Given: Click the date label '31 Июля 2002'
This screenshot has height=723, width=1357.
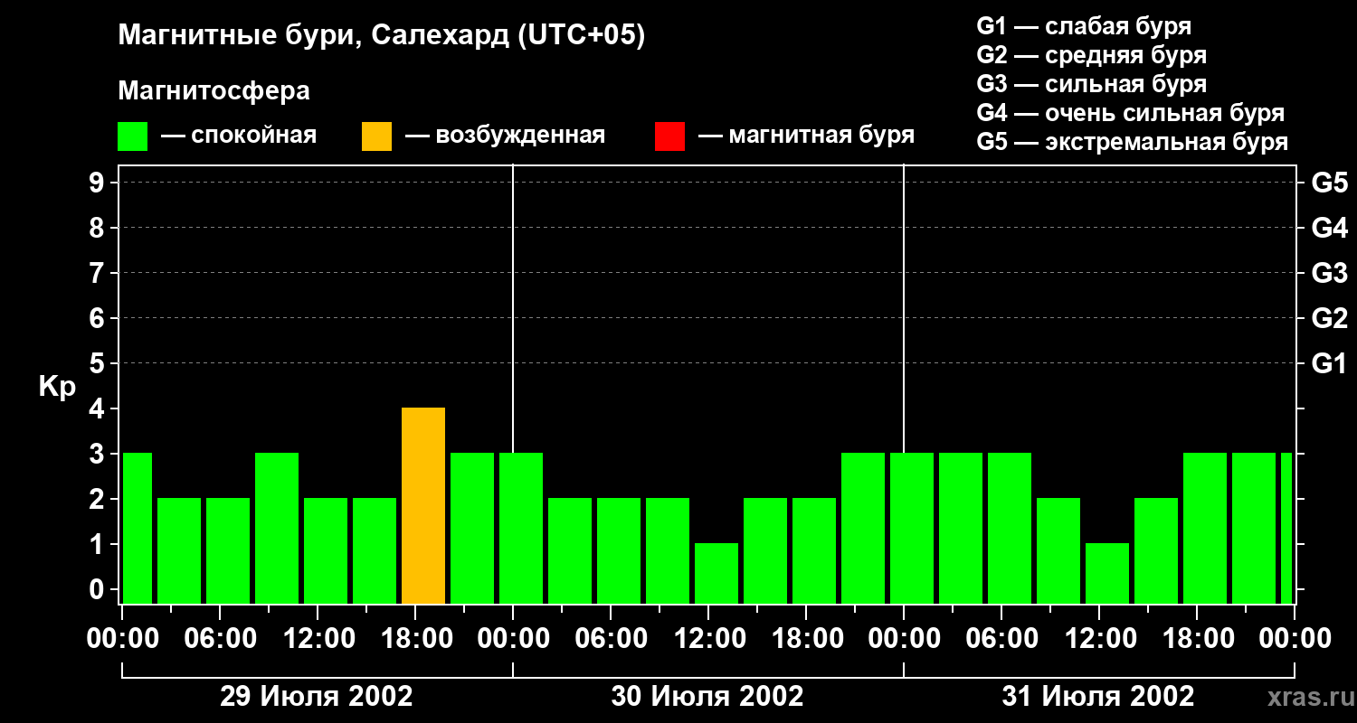Looking at the screenshot, I should click(x=1098, y=697).
